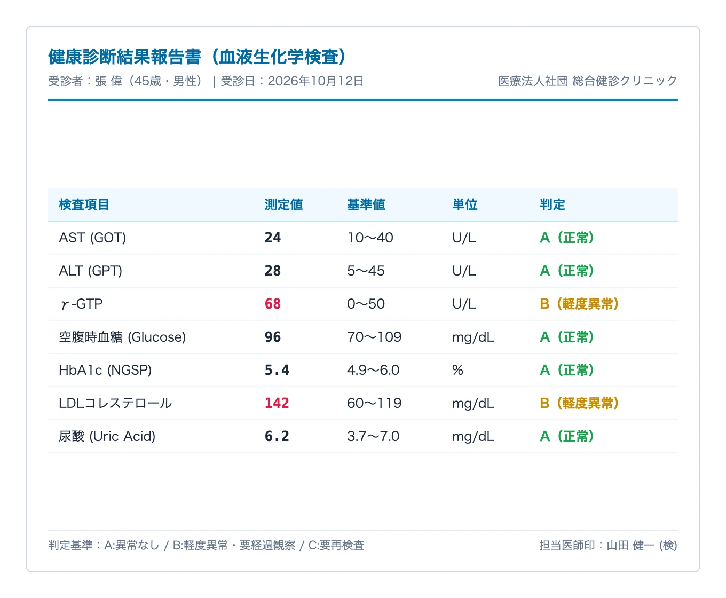
Task: Click the HbA1c value 5.4
Action: (277, 370)
